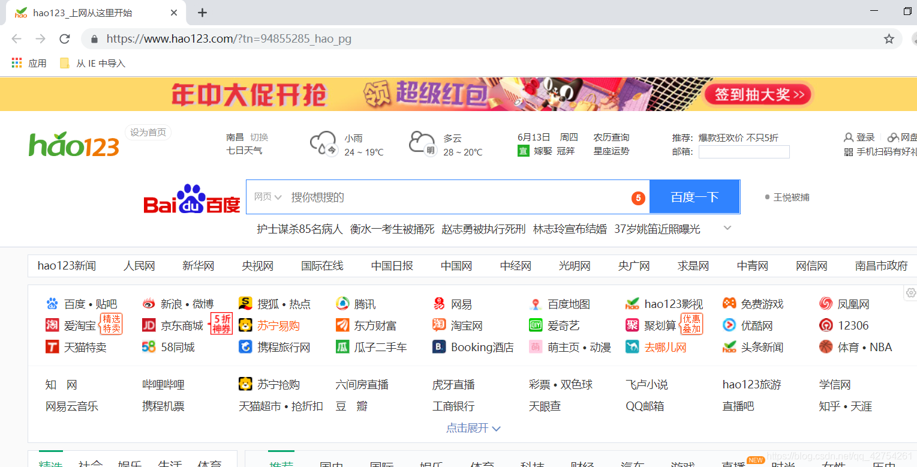The width and height of the screenshot is (917, 467).
Task: Open the Booking酒店 B icon
Action: [439, 347]
